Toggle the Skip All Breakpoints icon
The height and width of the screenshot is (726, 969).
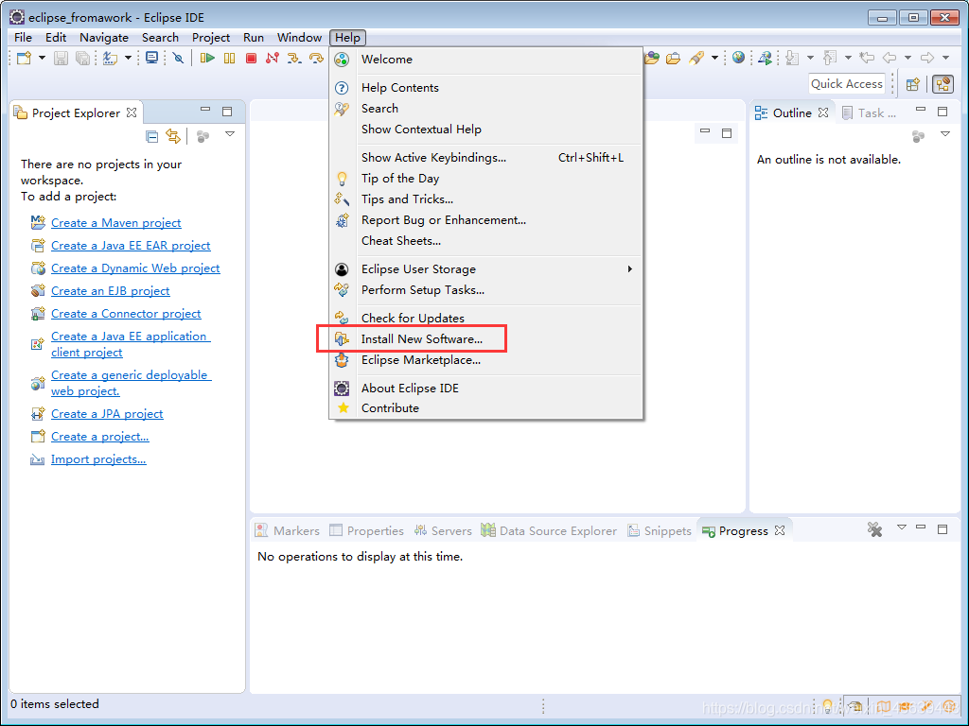click(178, 58)
